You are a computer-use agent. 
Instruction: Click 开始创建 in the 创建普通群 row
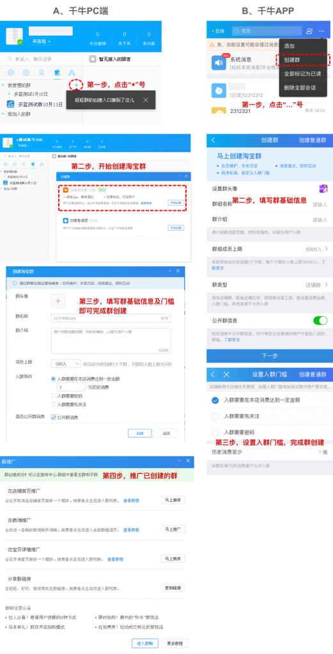coord(176,228)
